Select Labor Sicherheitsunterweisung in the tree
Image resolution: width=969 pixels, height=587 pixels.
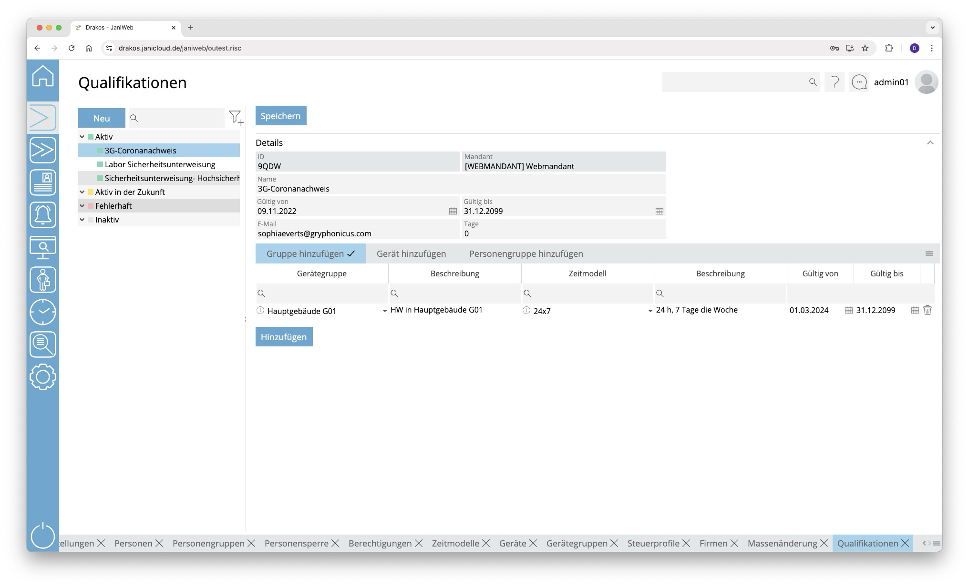pos(160,164)
